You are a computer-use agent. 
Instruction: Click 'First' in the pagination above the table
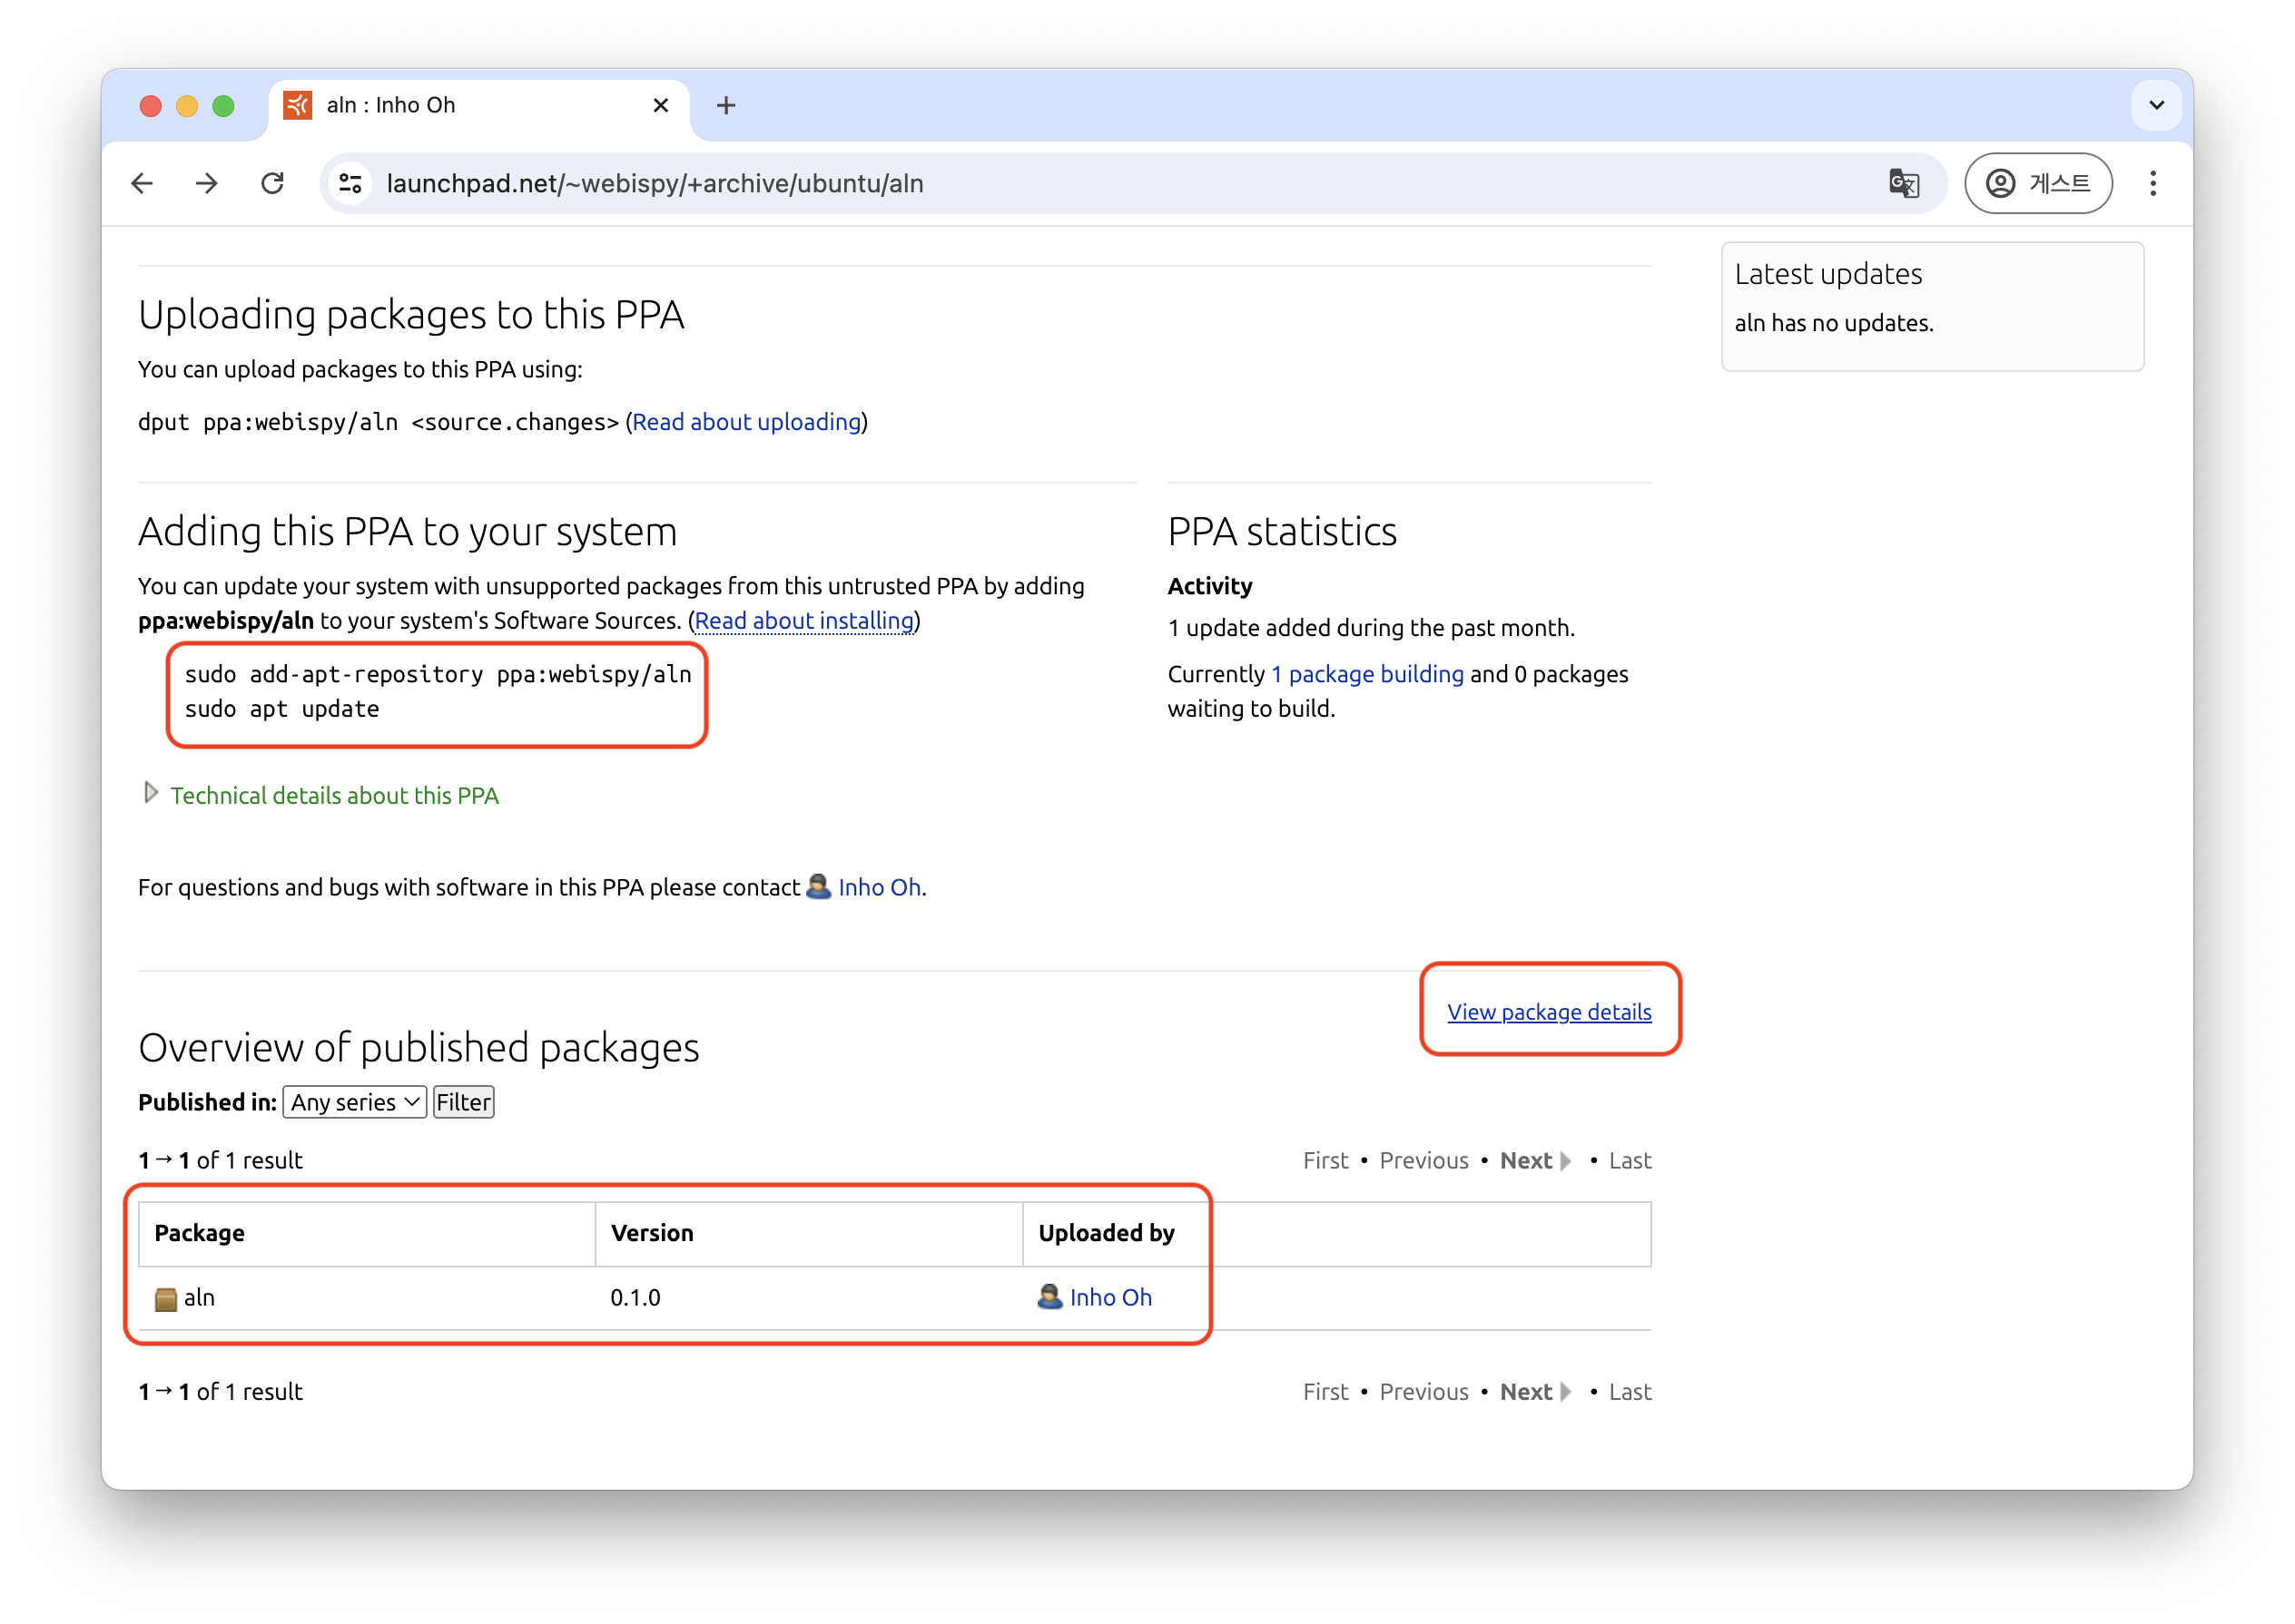pos(1325,1160)
